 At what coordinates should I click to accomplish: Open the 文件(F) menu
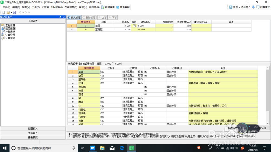pos(7,7)
